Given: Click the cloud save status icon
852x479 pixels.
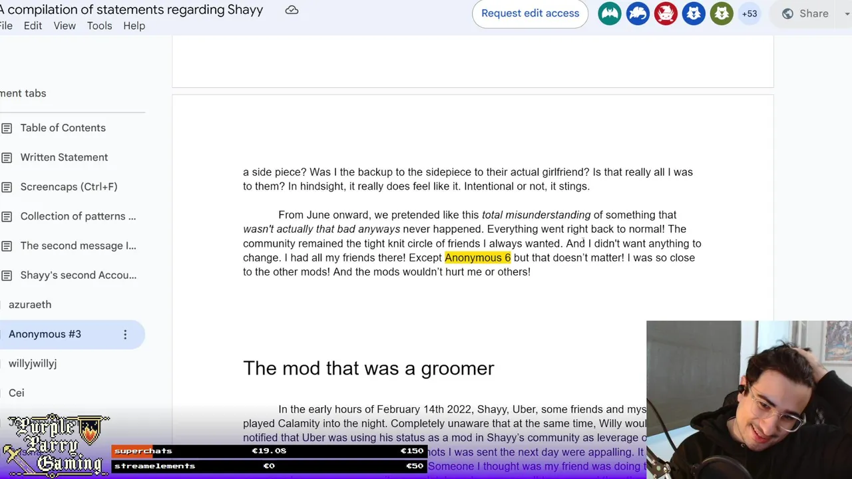Looking at the screenshot, I should pyautogui.click(x=292, y=10).
